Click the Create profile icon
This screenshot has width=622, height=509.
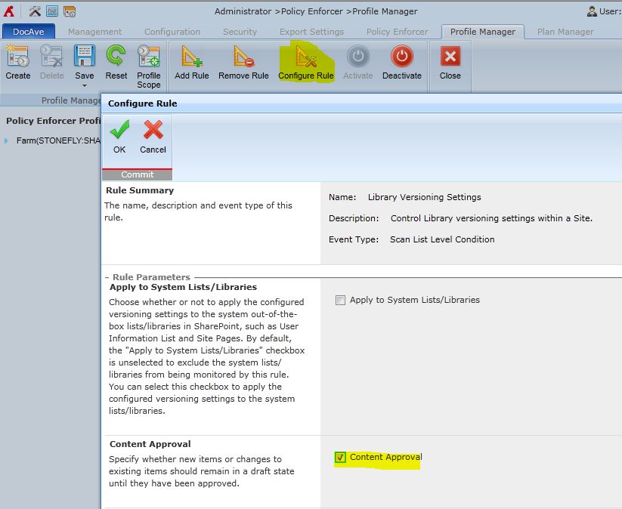click(17, 57)
